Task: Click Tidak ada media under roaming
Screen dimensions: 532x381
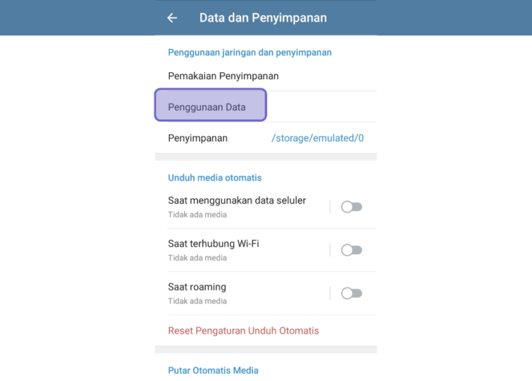Action: [197, 301]
